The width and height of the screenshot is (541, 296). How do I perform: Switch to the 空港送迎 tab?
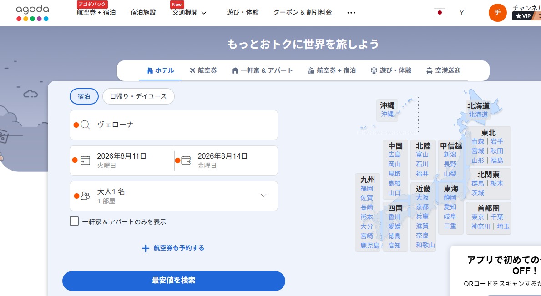(x=443, y=70)
